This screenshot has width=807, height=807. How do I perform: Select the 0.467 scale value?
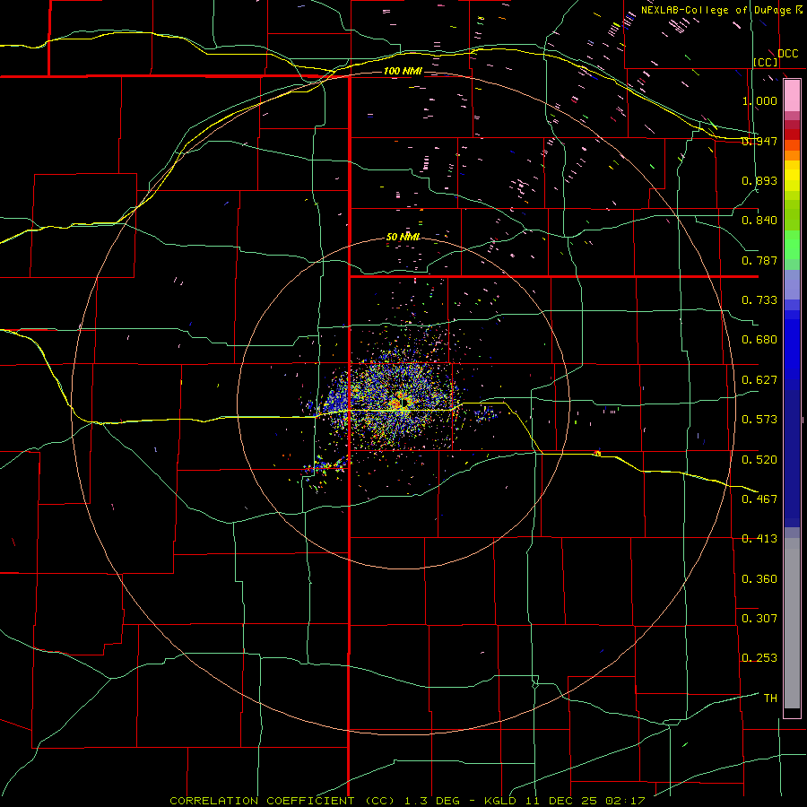tap(759, 499)
